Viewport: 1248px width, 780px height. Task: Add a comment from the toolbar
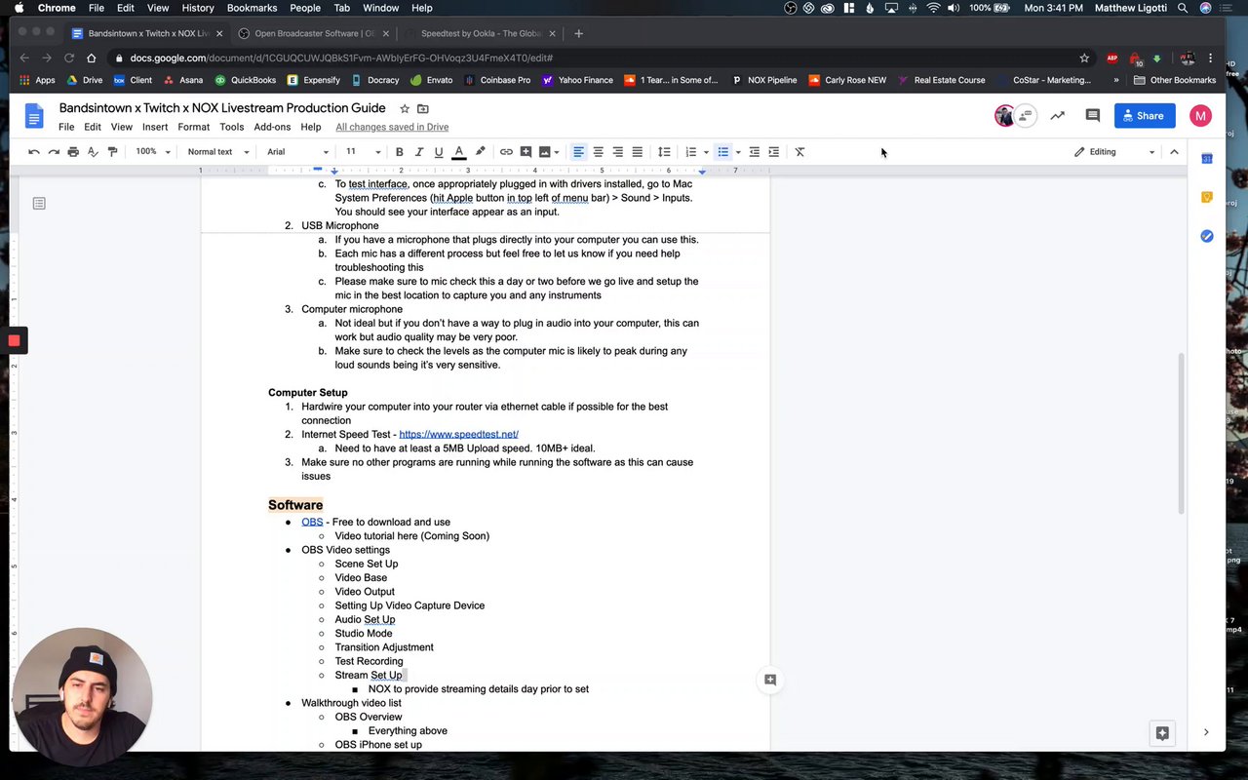pyautogui.click(x=526, y=152)
